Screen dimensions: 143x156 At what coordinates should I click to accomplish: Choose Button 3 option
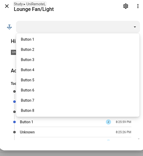point(78,60)
